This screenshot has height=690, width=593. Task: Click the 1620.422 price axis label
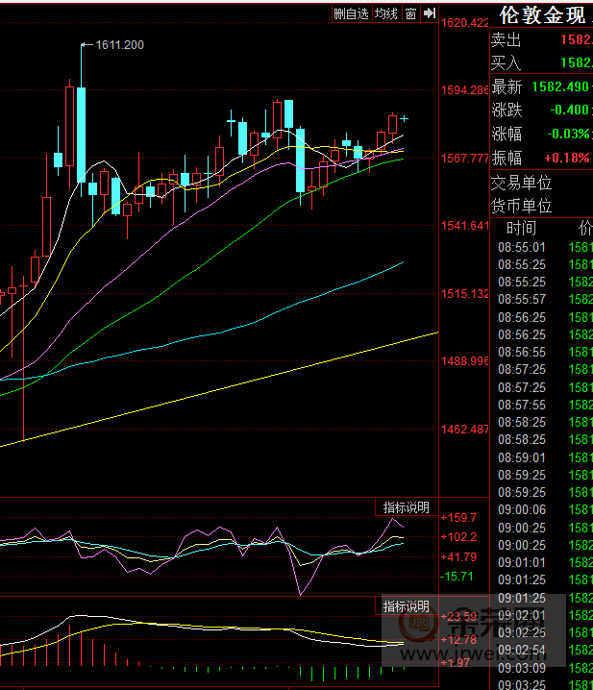465,23
